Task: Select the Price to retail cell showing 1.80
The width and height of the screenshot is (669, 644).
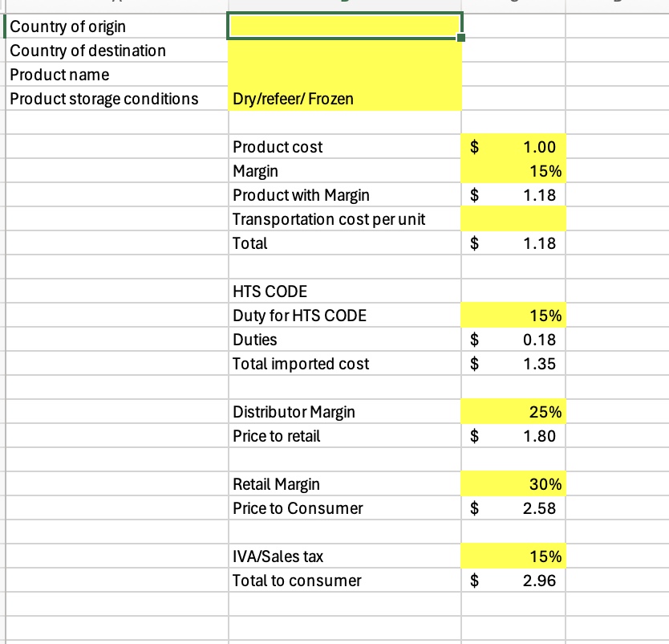Action: [x=513, y=436]
